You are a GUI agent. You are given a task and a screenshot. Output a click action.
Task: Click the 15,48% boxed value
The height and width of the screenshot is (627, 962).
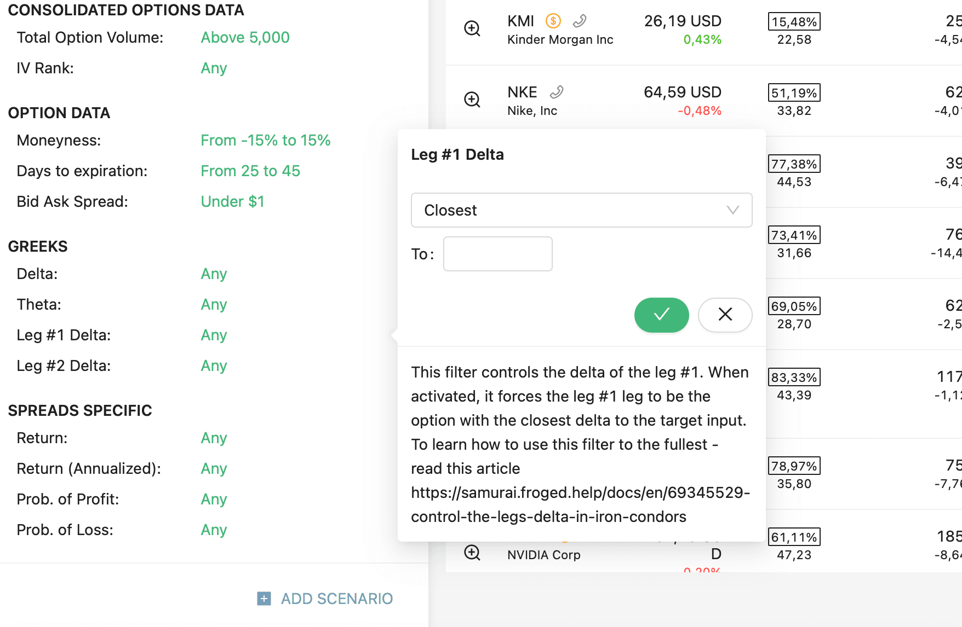(794, 22)
